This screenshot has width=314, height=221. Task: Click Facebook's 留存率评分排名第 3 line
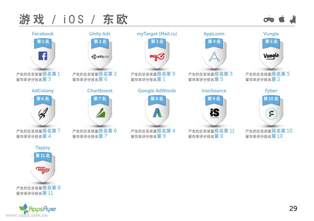(x=34, y=79)
